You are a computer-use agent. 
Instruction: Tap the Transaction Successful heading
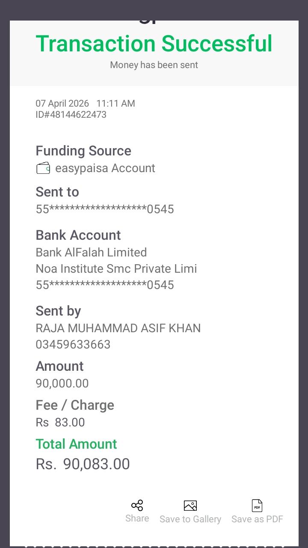[154, 44]
